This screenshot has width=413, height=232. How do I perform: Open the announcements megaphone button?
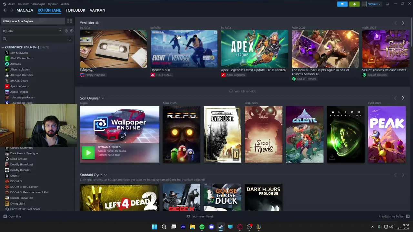click(x=342, y=4)
